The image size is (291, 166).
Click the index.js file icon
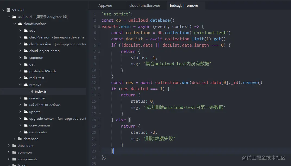[31, 91]
